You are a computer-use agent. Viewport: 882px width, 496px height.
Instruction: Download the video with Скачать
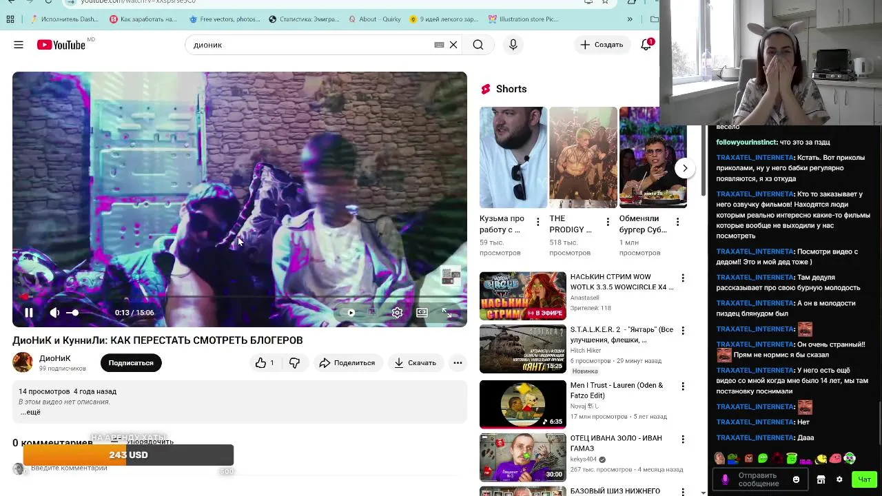(x=415, y=363)
